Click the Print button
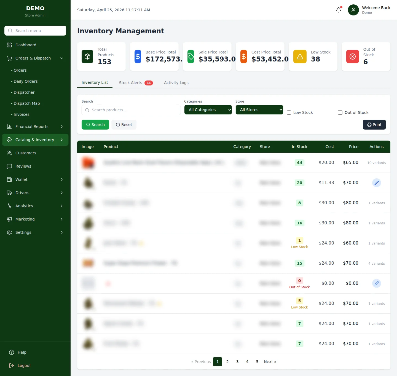 pos(374,125)
